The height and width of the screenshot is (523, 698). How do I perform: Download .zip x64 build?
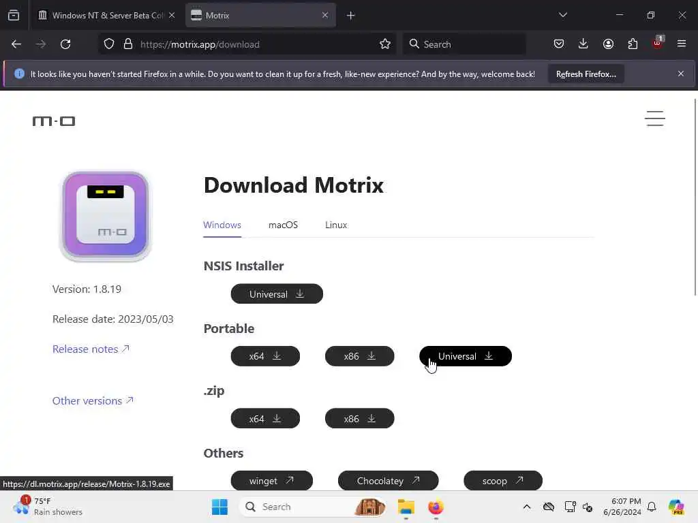click(x=265, y=419)
